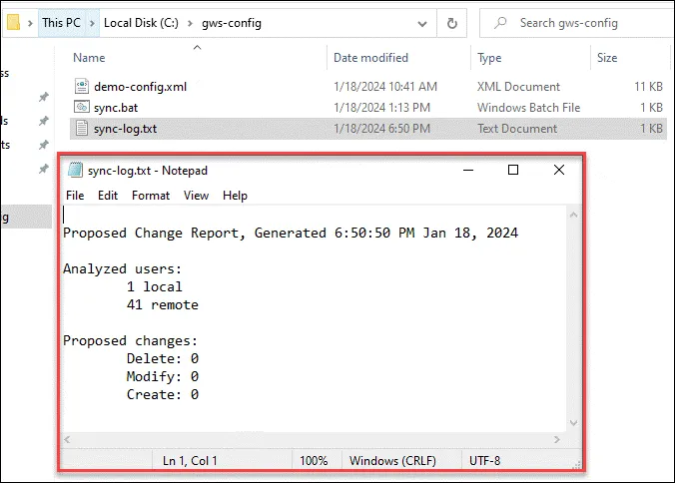
Task: Click gws-config breadcrumb segment
Action: click(232, 23)
